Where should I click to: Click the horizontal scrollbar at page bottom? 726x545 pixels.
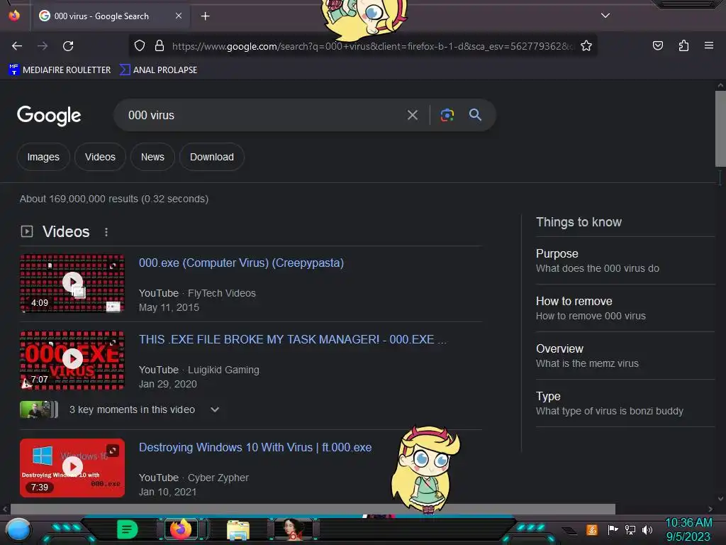point(313,509)
